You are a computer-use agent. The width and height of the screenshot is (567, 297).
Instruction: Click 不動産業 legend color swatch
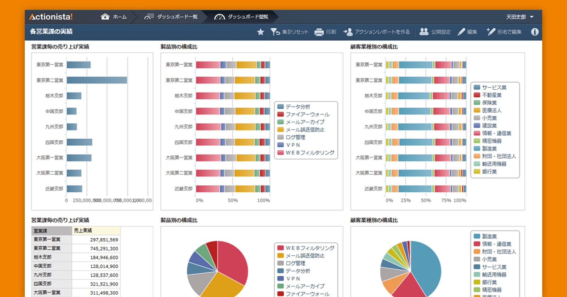[477, 95]
